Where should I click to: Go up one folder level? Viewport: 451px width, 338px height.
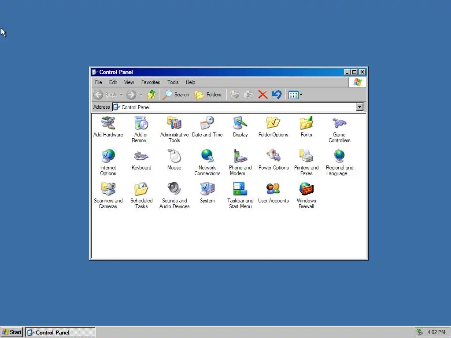pyautogui.click(x=152, y=95)
